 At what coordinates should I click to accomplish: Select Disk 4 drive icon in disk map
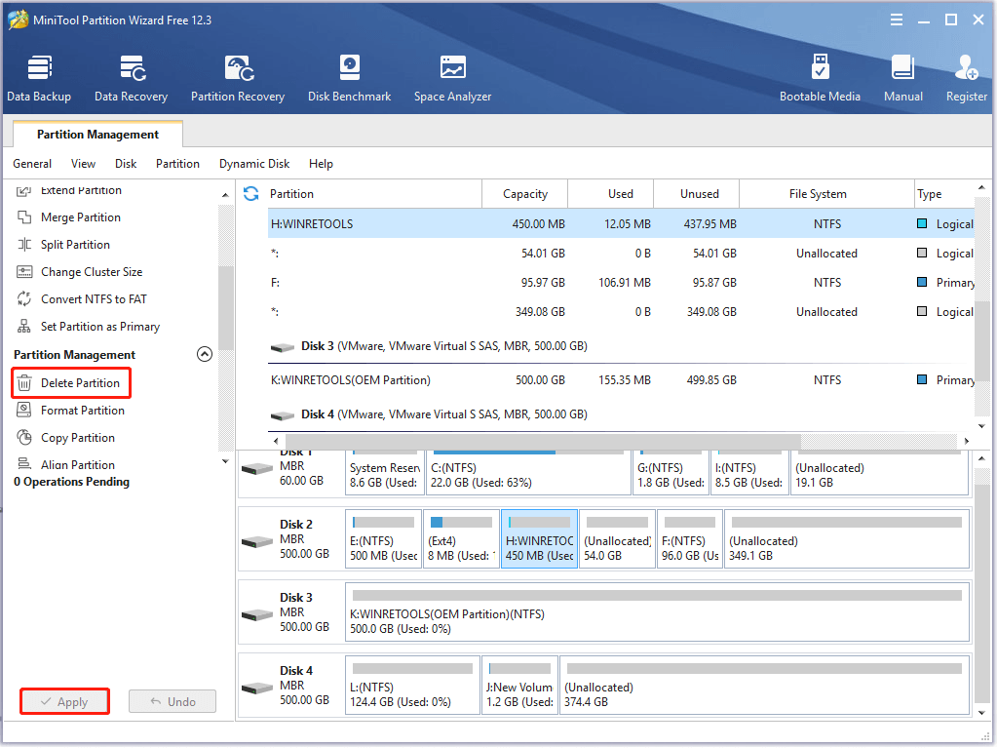(257, 689)
